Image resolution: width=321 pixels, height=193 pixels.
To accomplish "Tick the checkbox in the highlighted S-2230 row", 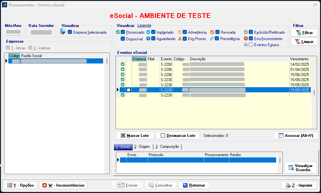I will (128, 90).
